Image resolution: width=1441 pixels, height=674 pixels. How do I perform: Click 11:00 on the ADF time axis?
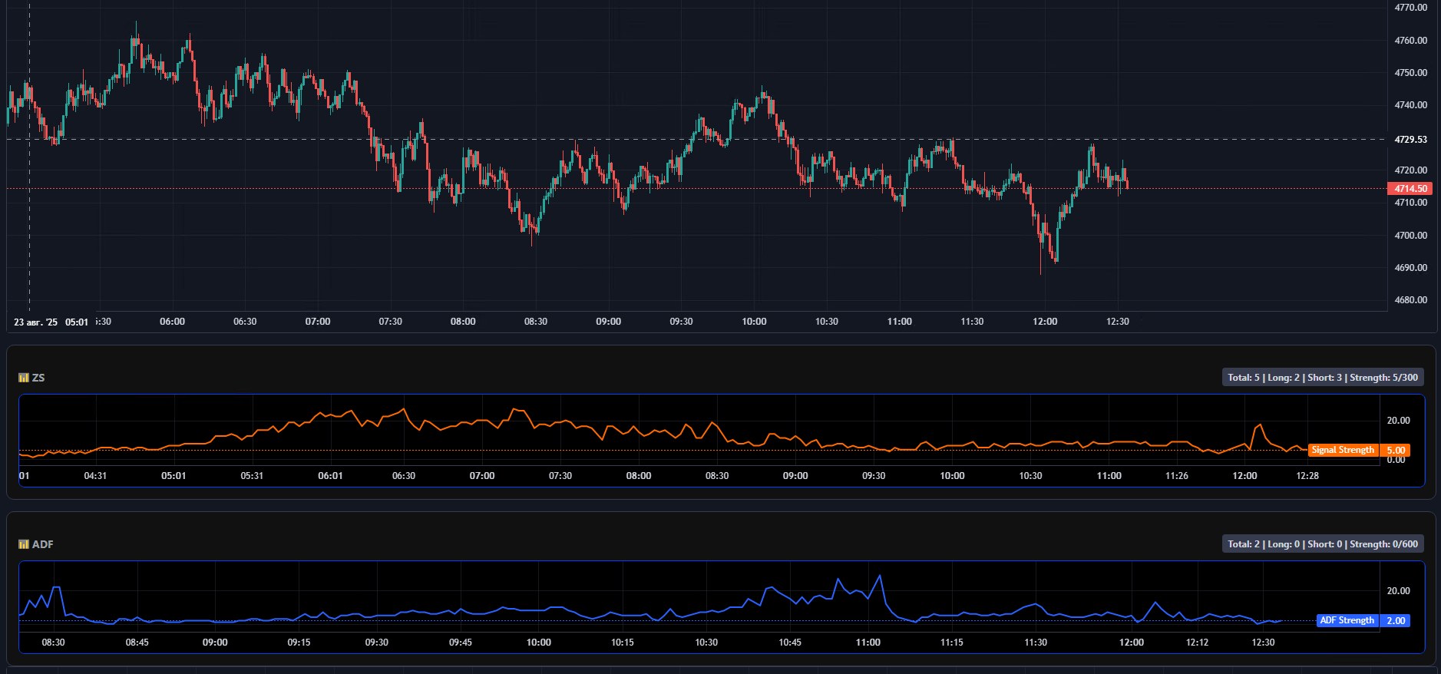click(x=868, y=643)
